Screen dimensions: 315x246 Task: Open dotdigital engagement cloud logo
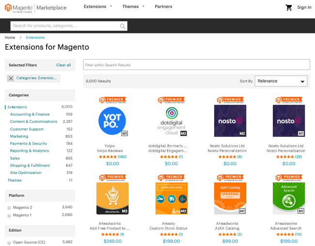tap(171, 121)
